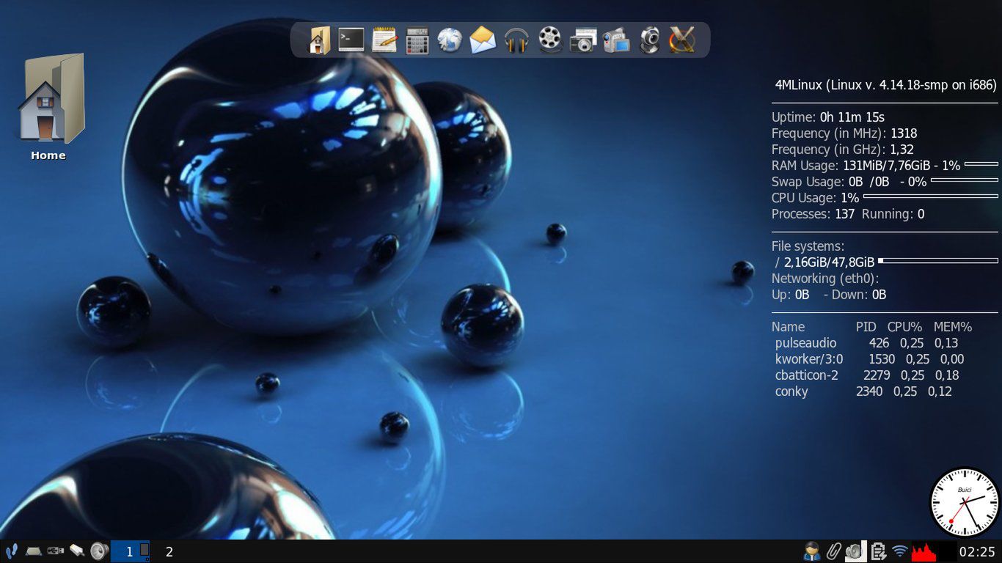This screenshot has height=563, width=1002.
Task: Click the PID column header
Action: (x=866, y=327)
